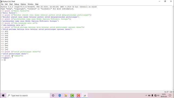174x98 pixels.
Task: Click the volume speaker tray icon
Action: [158, 96]
